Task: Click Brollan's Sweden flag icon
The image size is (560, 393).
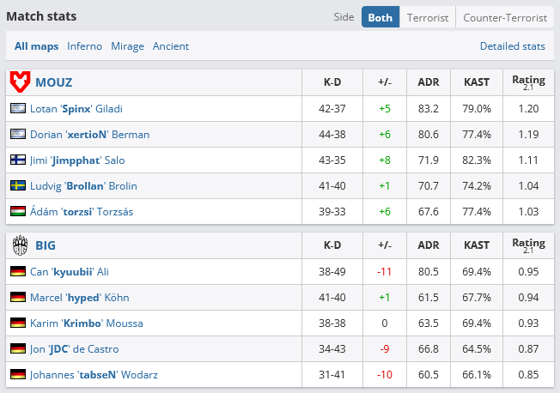Action: click(x=17, y=186)
